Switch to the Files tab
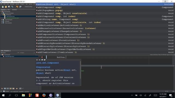This screenshot has width=175, height=98. [x=8, y=10]
